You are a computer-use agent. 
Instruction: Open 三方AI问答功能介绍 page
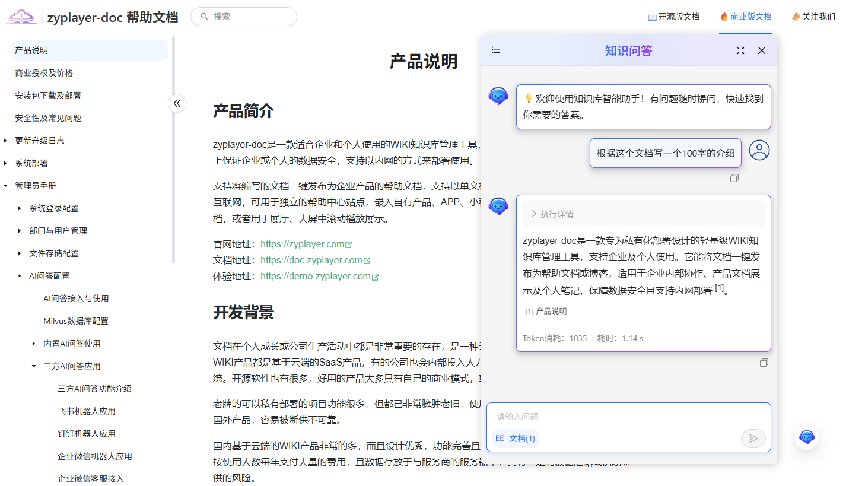94,389
